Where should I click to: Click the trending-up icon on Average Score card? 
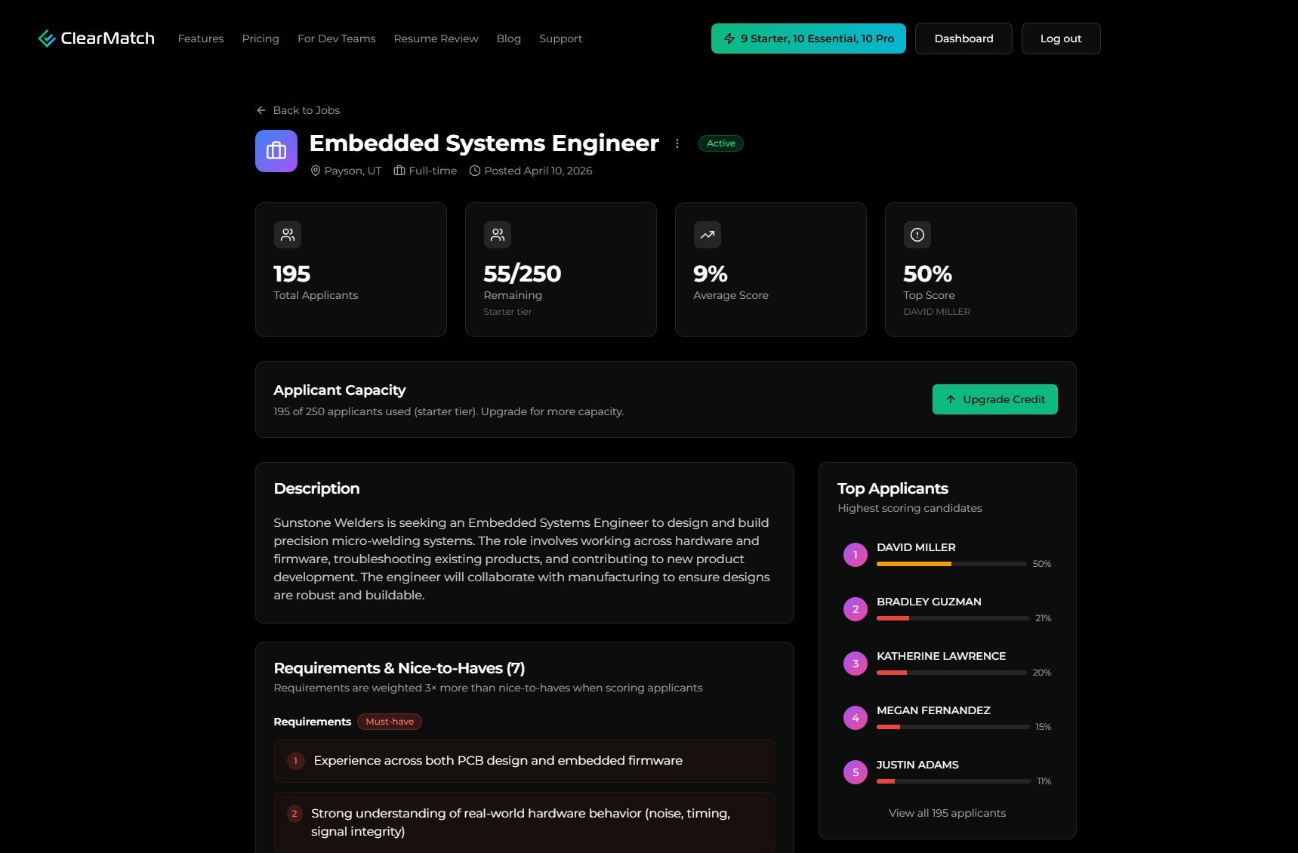pos(707,234)
